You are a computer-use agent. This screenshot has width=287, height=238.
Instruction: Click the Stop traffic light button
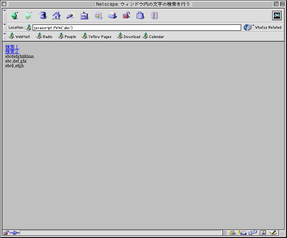(154, 16)
